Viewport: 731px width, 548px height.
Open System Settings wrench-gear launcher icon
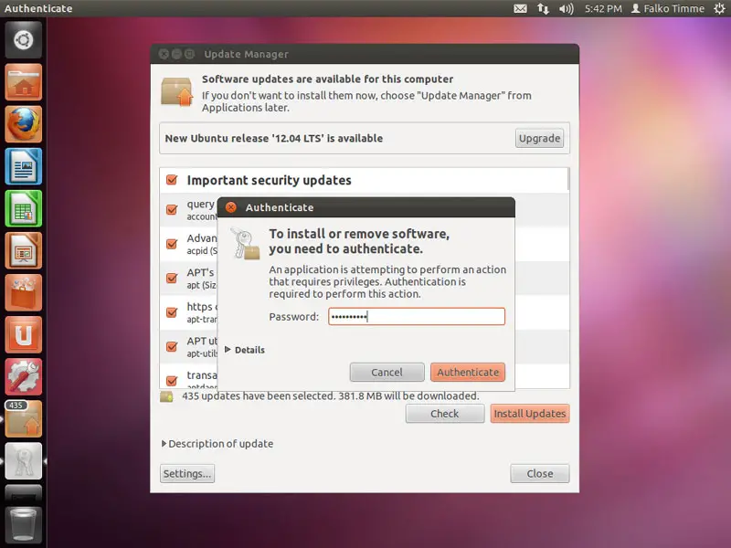[x=24, y=376]
